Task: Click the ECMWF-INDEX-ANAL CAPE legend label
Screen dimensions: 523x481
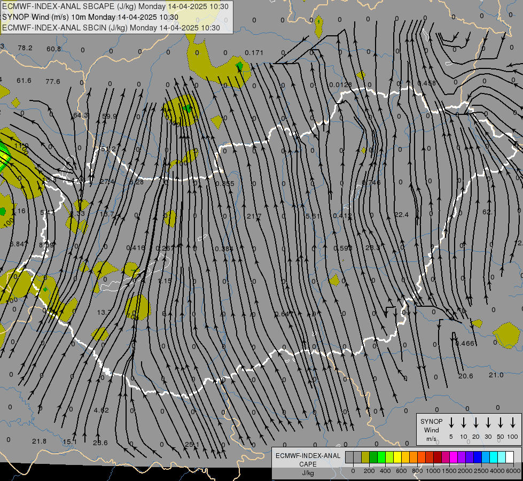Action: (x=308, y=464)
